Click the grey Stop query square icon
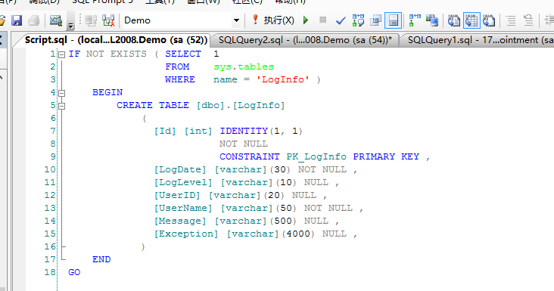 [322, 20]
